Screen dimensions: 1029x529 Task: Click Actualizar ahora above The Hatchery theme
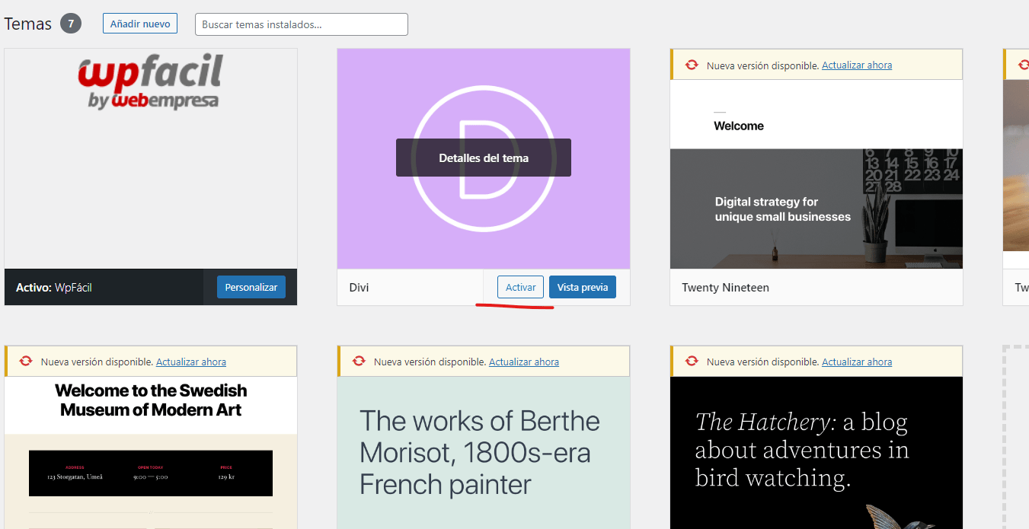(857, 362)
